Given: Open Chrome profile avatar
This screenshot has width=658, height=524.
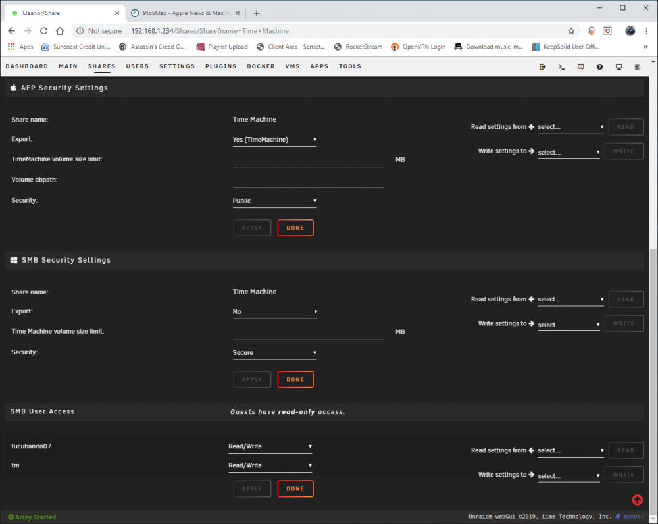Looking at the screenshot, I should coord(630,31).
